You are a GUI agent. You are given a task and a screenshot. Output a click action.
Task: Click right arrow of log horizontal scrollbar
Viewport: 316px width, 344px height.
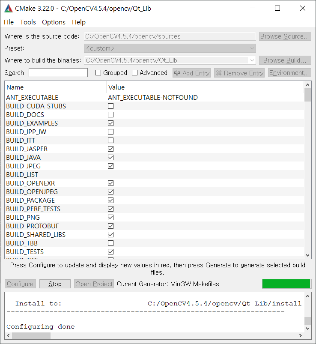click(x=301, y=336)
